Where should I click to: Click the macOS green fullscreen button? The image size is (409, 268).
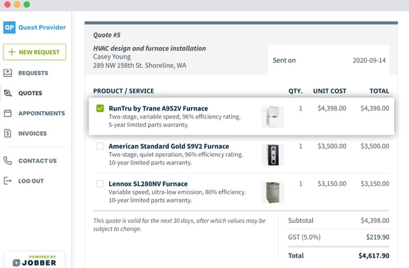click(x=27, y=5)
